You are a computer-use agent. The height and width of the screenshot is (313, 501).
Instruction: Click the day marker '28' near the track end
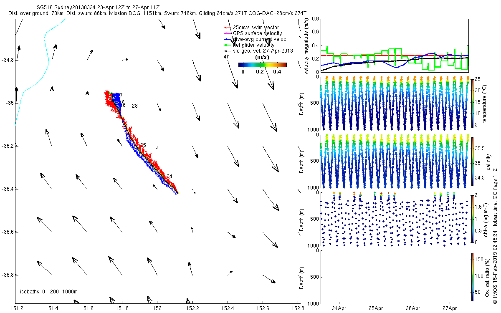pos(135,106)
